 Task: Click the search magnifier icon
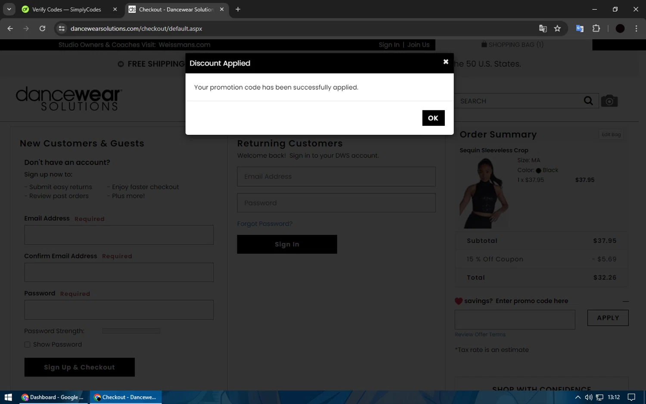[588, 101]
